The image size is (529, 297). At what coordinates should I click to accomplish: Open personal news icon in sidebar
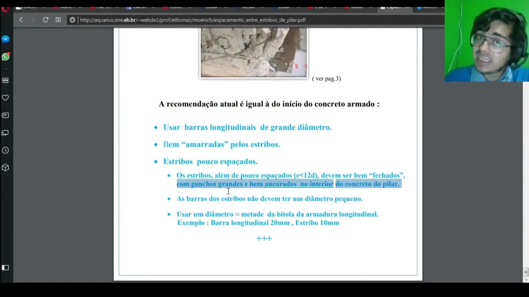(x=5, y=115)
